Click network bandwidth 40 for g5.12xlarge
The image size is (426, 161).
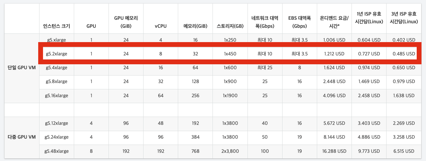pos(265,123)
